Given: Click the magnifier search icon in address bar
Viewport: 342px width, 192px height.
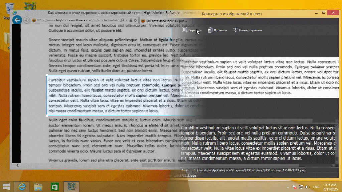Looking at the screenshot, I should (x=122, y=20).
